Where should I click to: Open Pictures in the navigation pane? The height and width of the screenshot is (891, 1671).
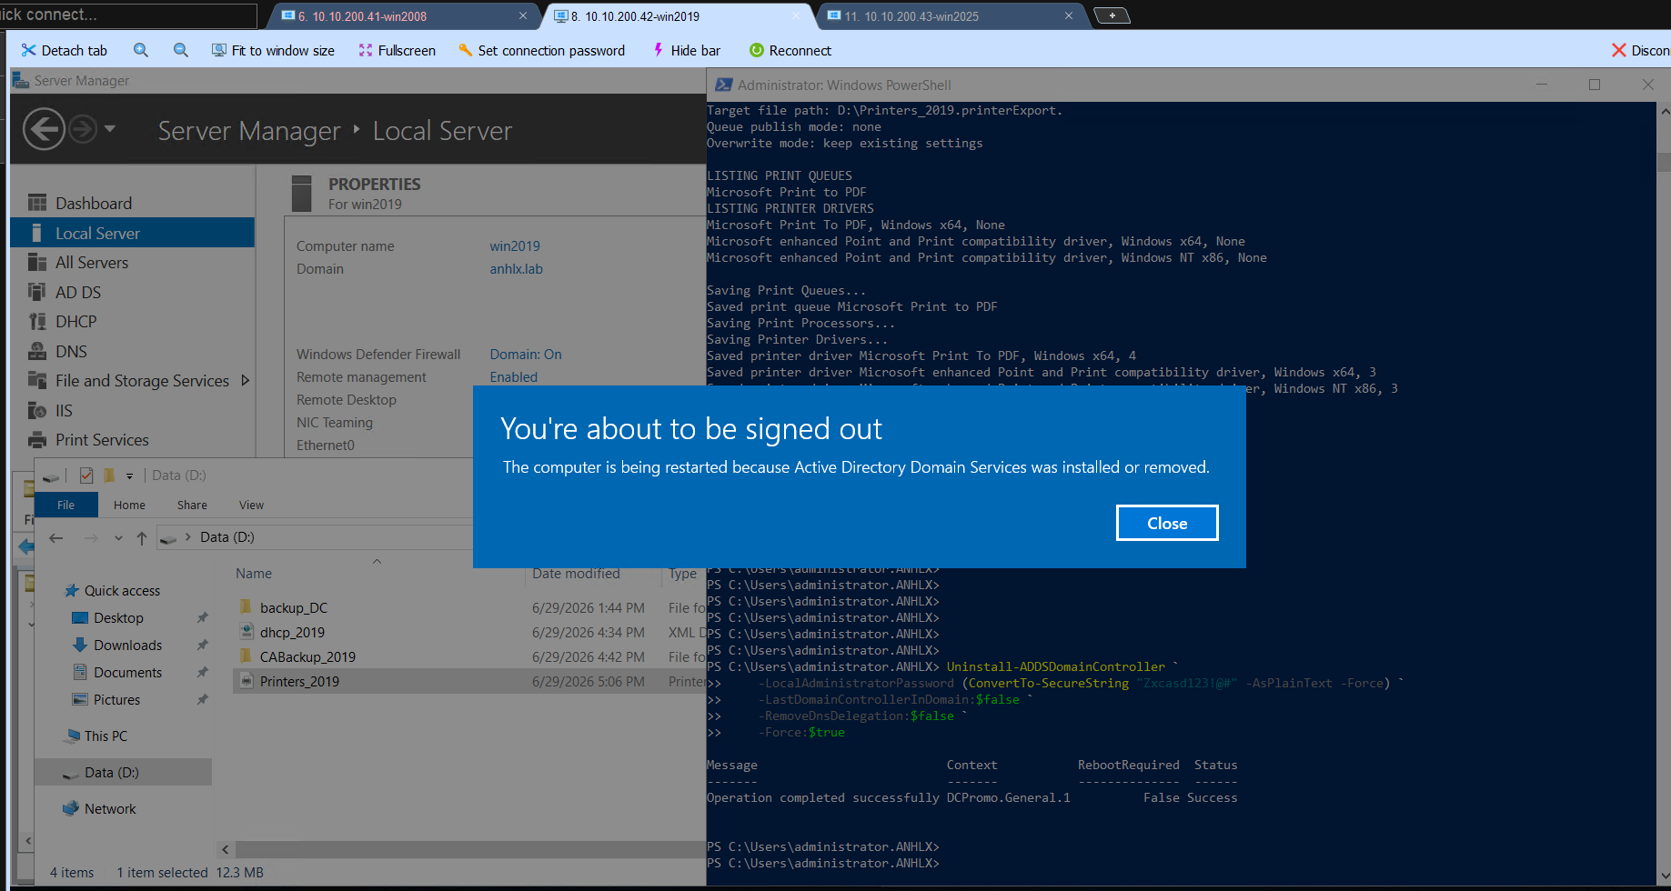[x=116, y=700]
